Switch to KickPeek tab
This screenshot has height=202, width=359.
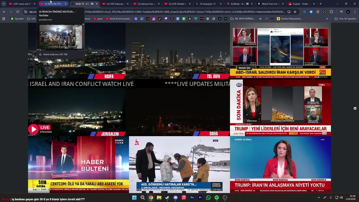[x=239, y=4]
